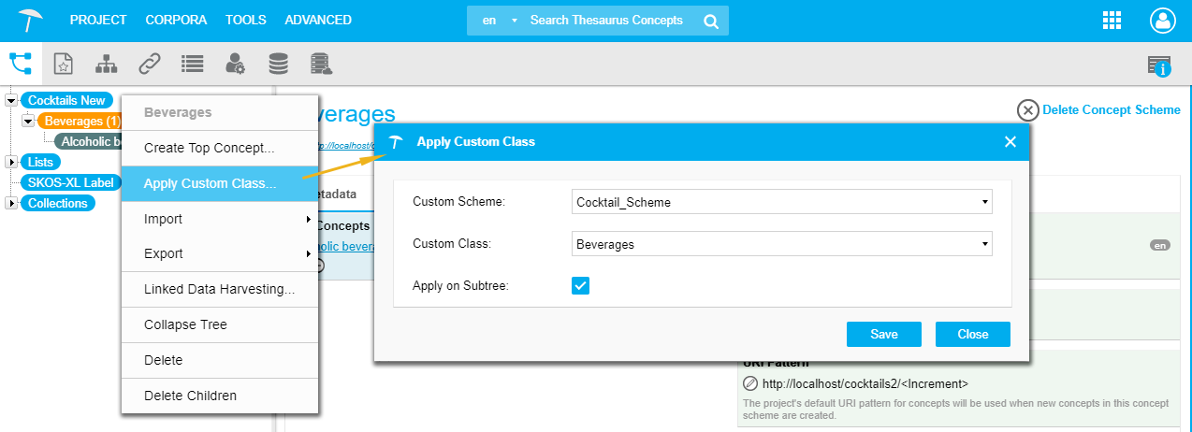Expand the Lists tree node
Viewport: 1192px width, 432px height.
[x=12, y=163]
